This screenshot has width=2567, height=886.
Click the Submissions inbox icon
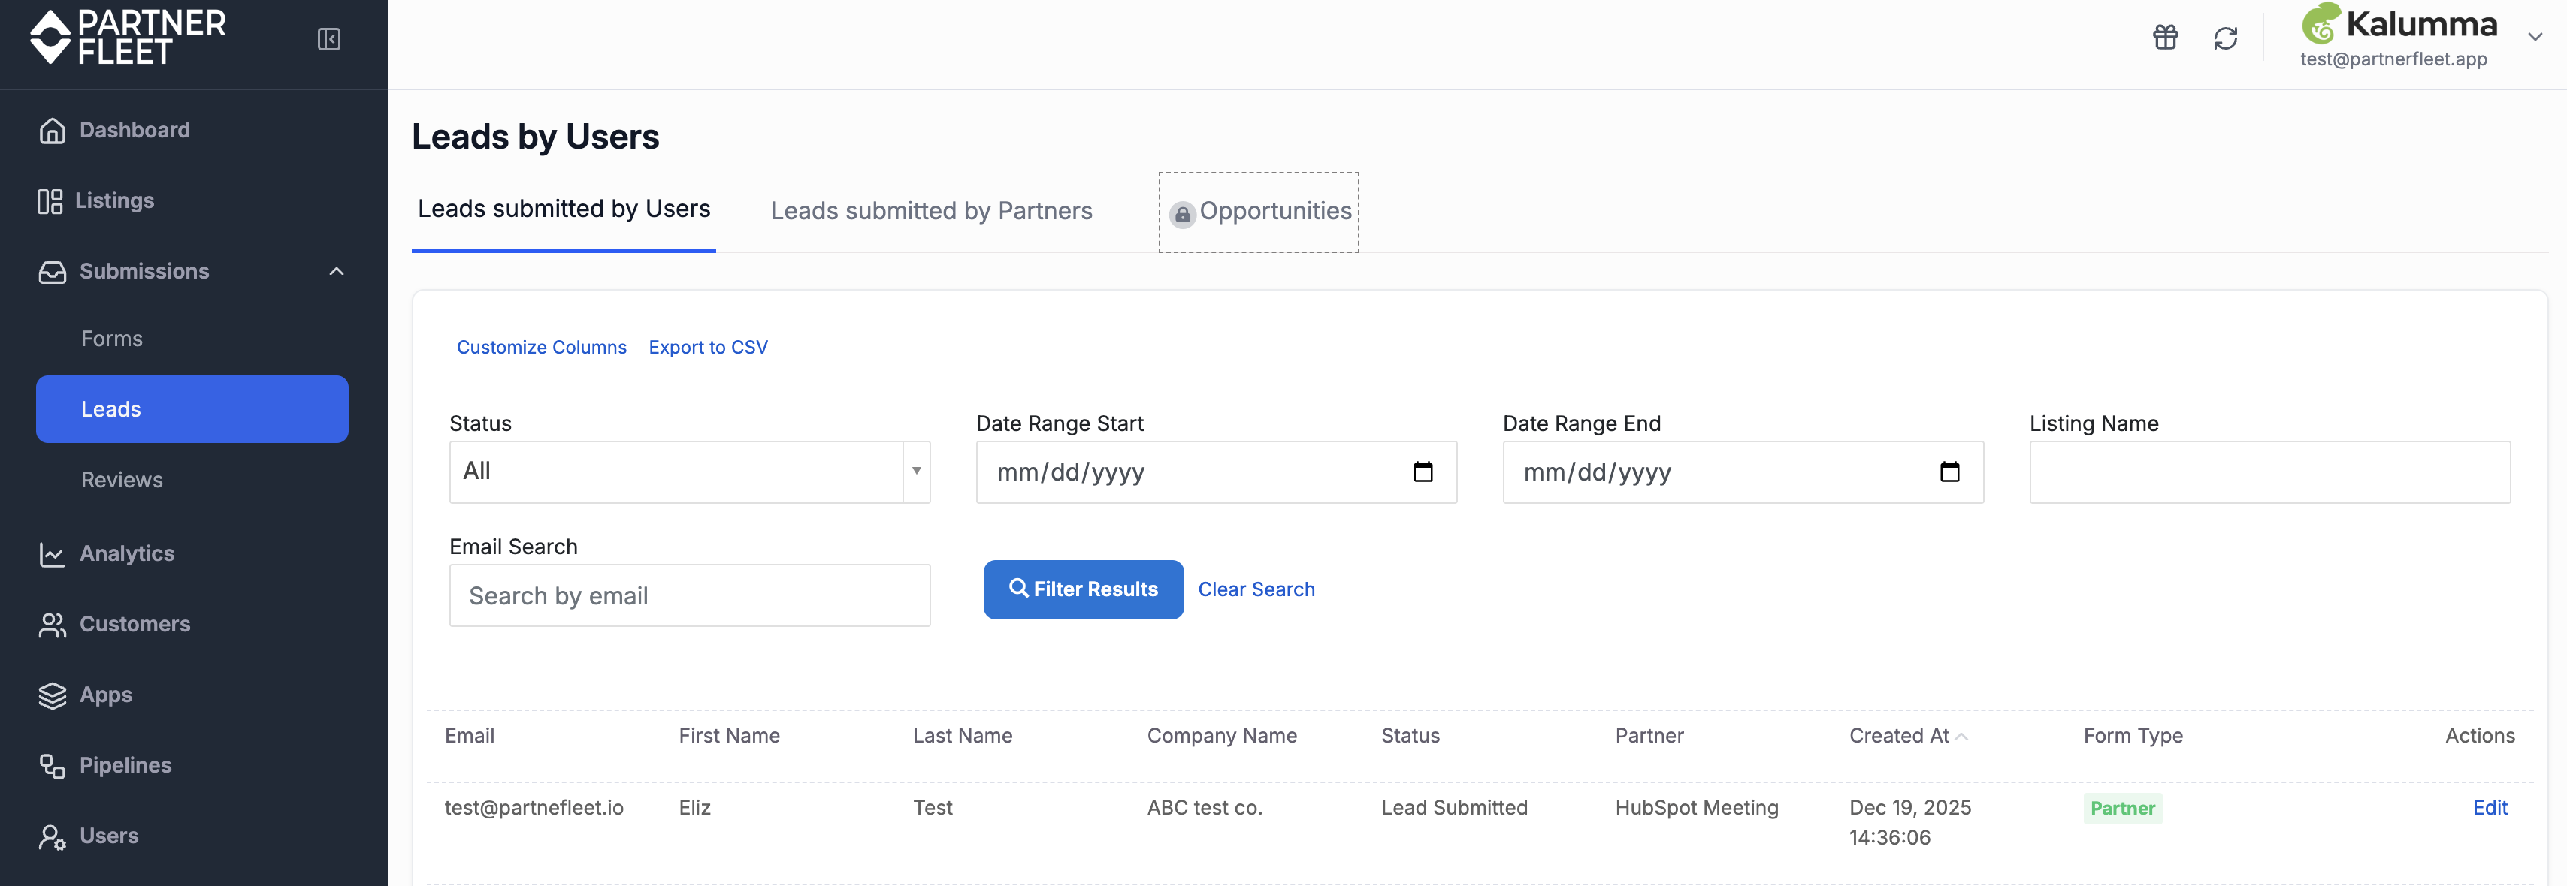click(52, 272)
